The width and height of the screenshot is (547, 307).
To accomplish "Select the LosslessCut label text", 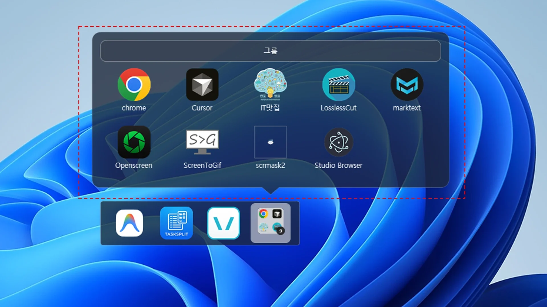I will coord(338,108).
